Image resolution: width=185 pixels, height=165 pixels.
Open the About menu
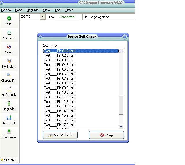[69, 10]
